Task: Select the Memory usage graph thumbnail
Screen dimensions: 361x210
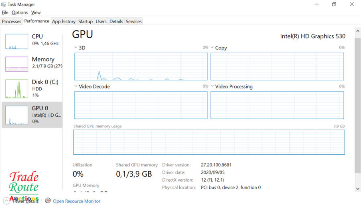Action: pyautogui.click(x=16, y=64)
